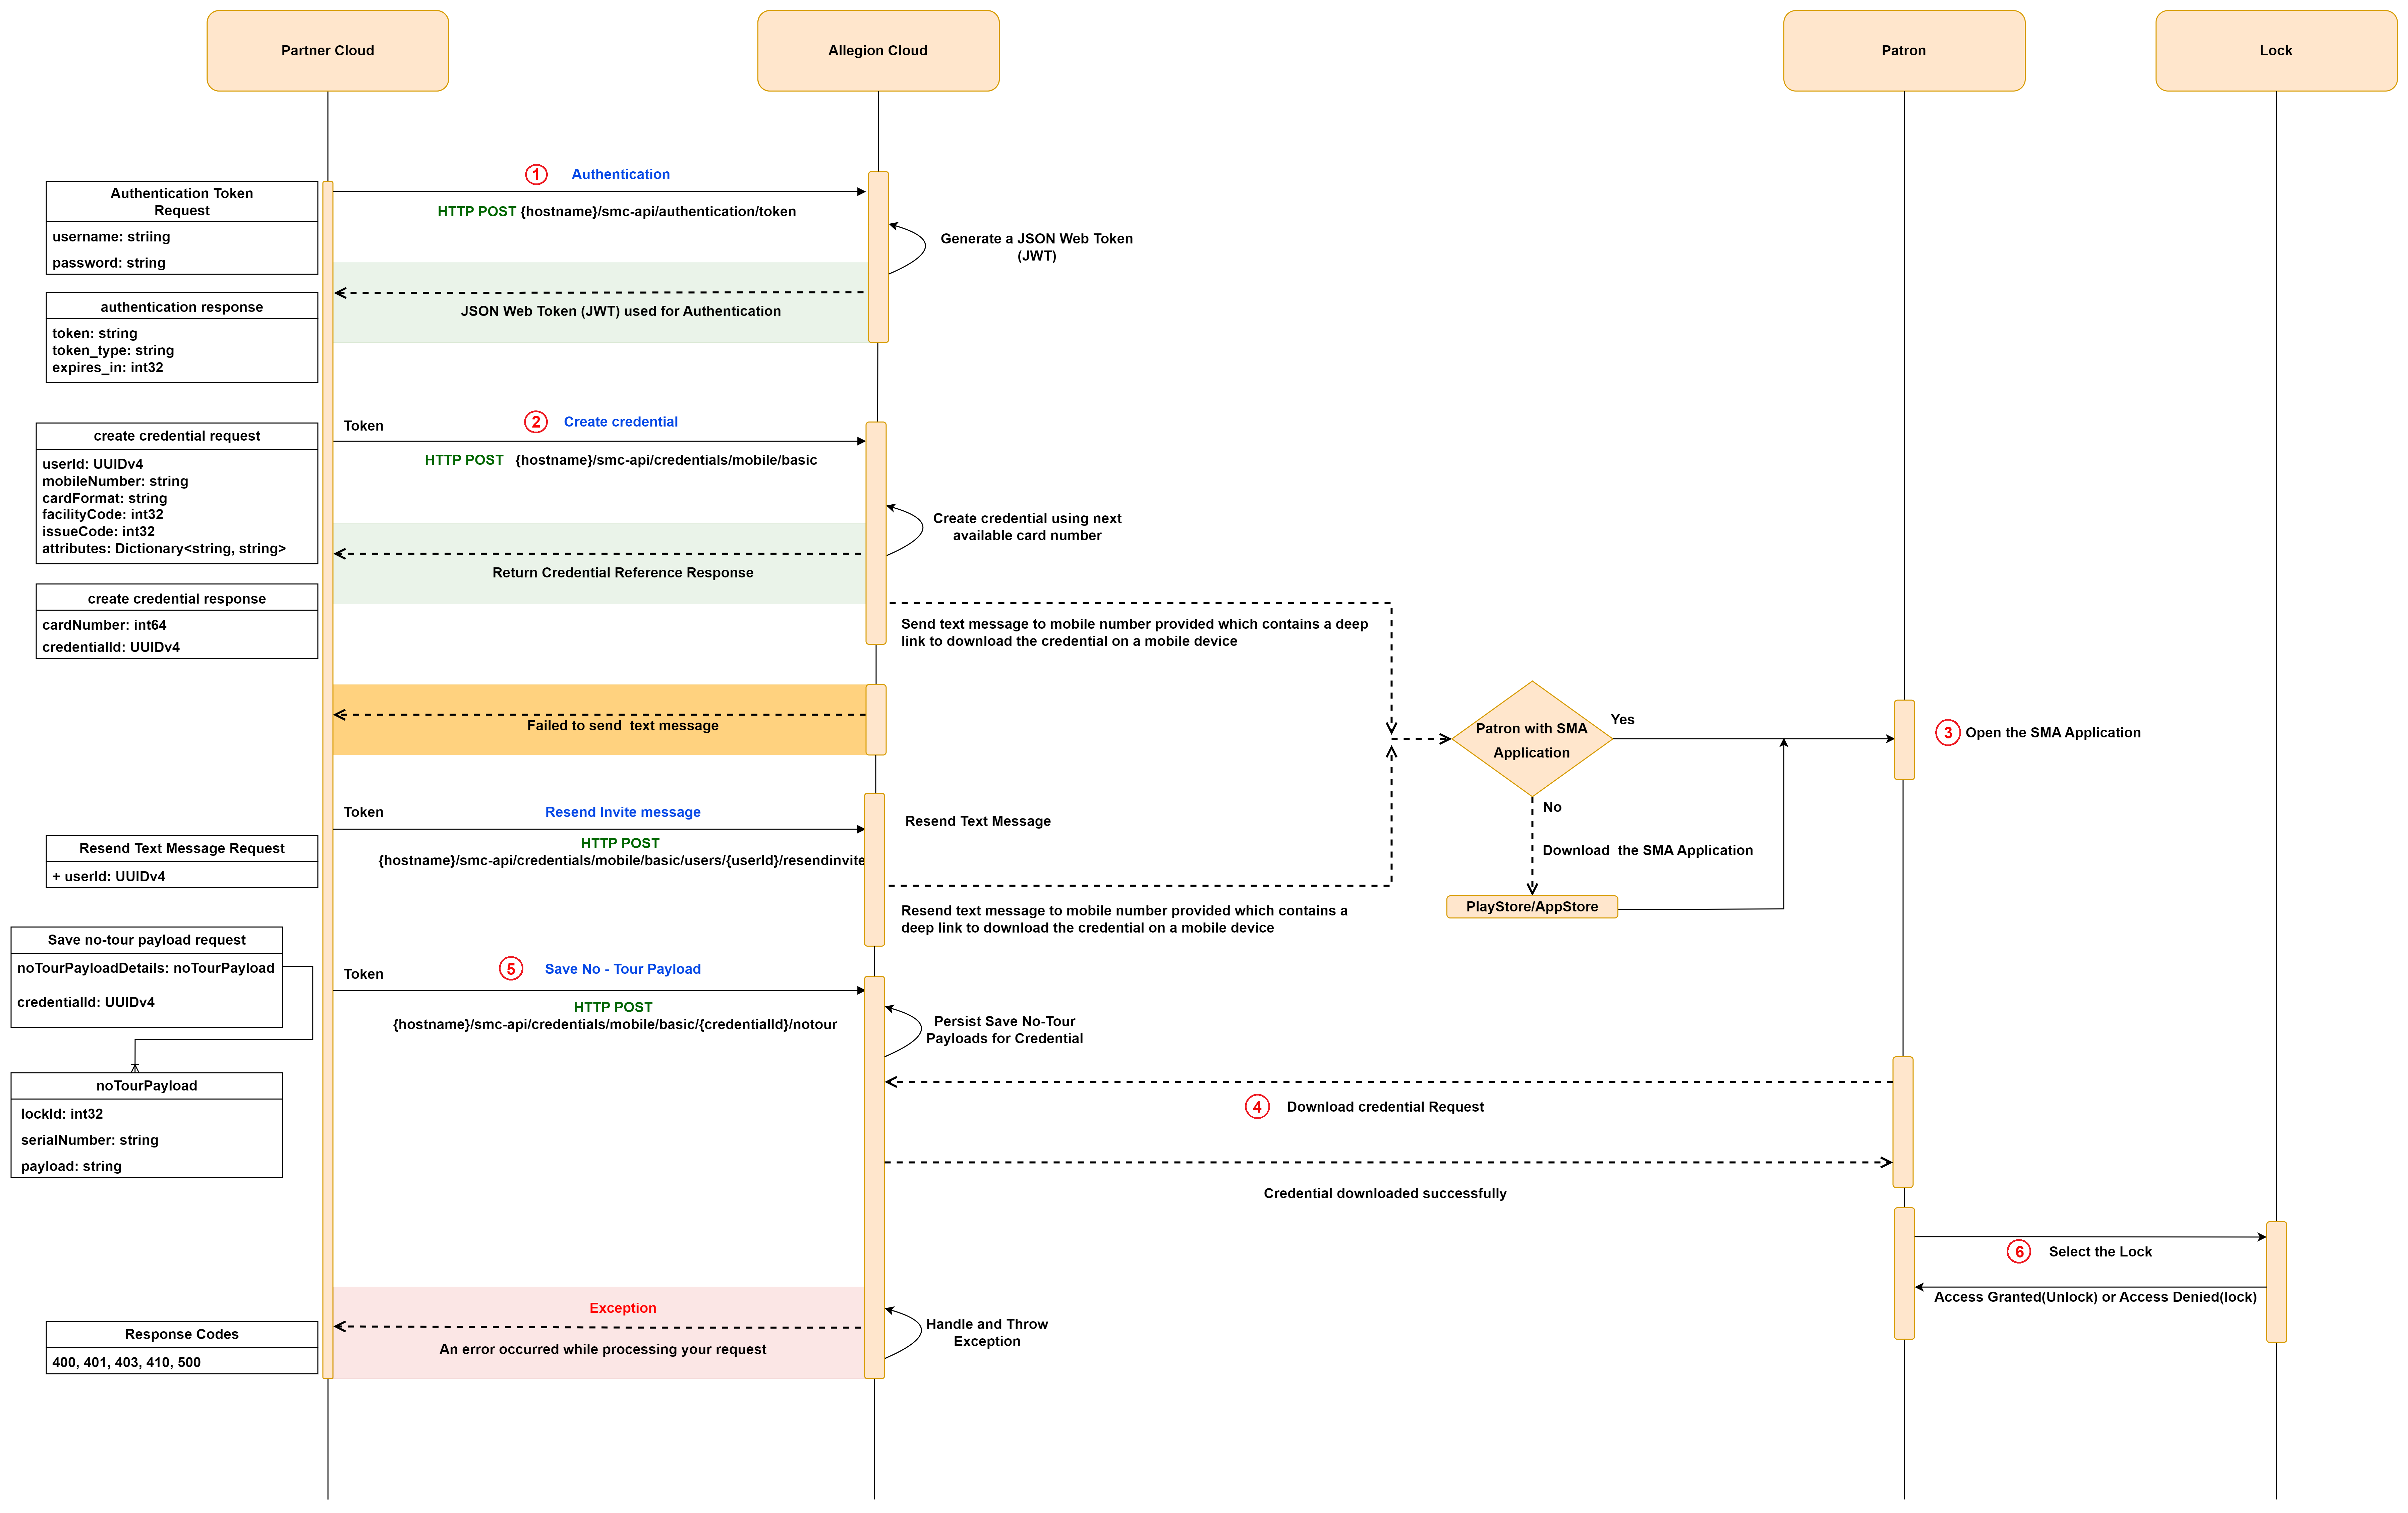Select the Resend Text Message Request header
Screen dimensions: 2408x1513
coord(182,848)
